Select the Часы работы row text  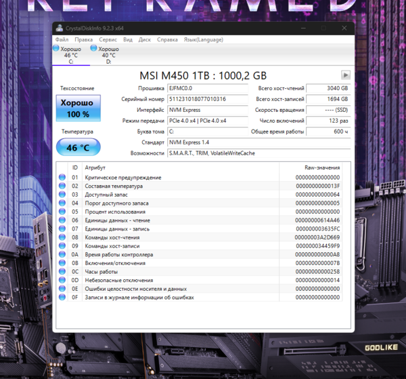pyautogui.click(x=101, y=272)
